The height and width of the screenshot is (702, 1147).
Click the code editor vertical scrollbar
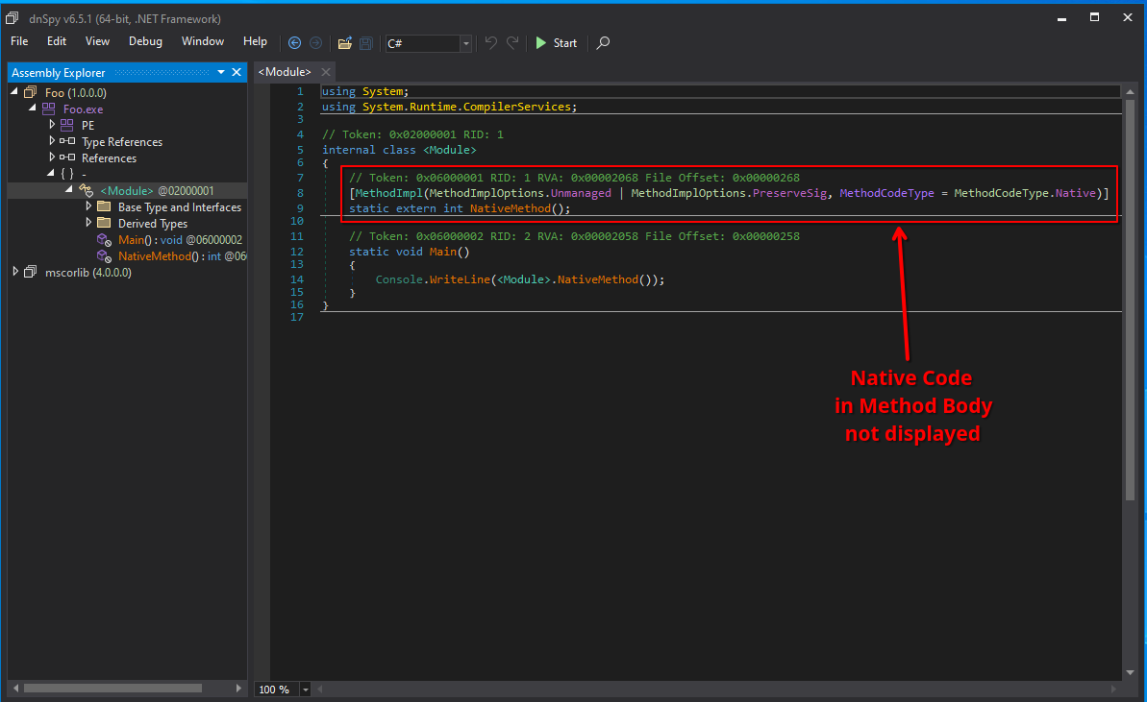[x=1130, y=288]
